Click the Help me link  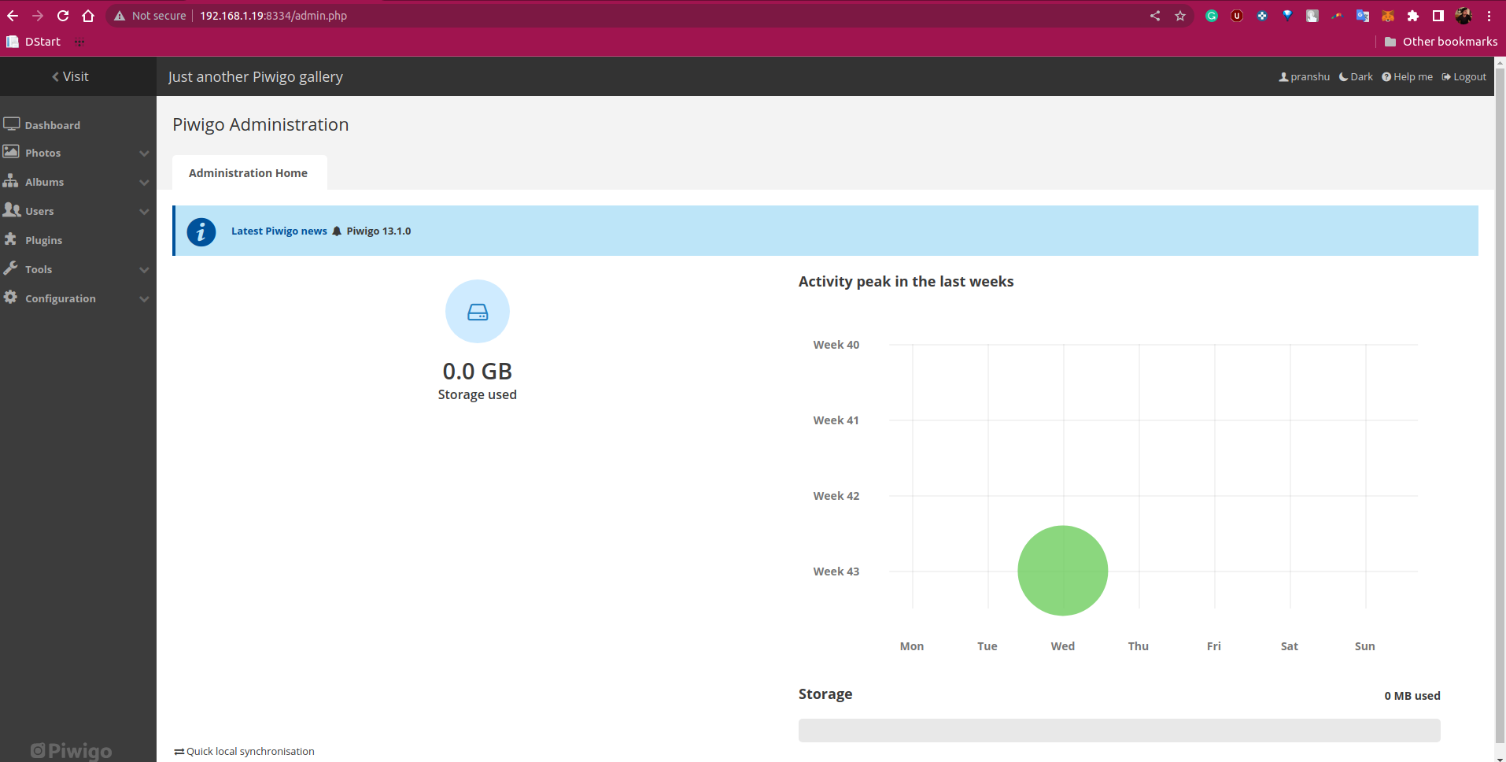click(x=1407, y=76)
